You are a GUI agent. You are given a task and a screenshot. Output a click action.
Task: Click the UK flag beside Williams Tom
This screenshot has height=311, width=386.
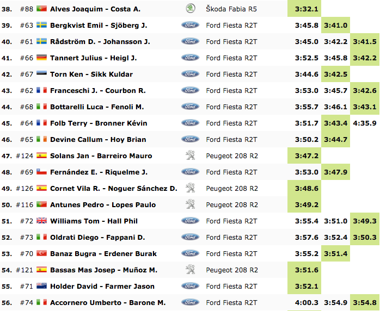coord(41,221)
